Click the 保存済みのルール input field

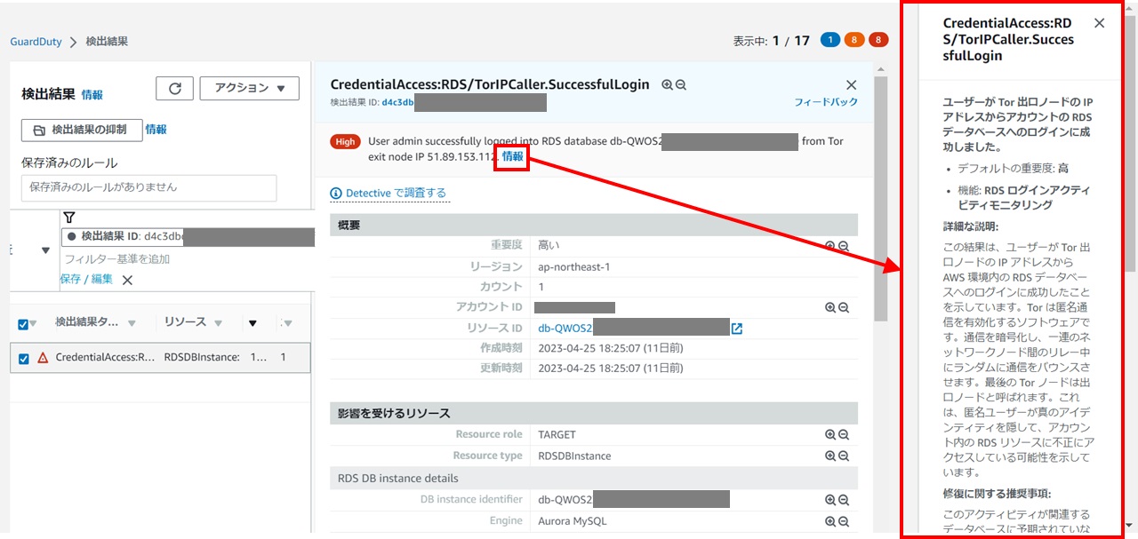148,187
